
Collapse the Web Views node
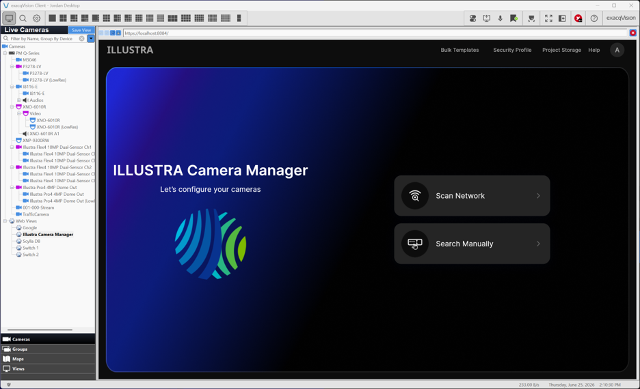coord(5,221)
